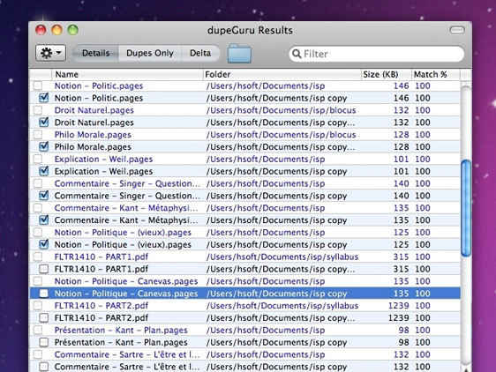Toggle the Details panel button

pos(95,53)
